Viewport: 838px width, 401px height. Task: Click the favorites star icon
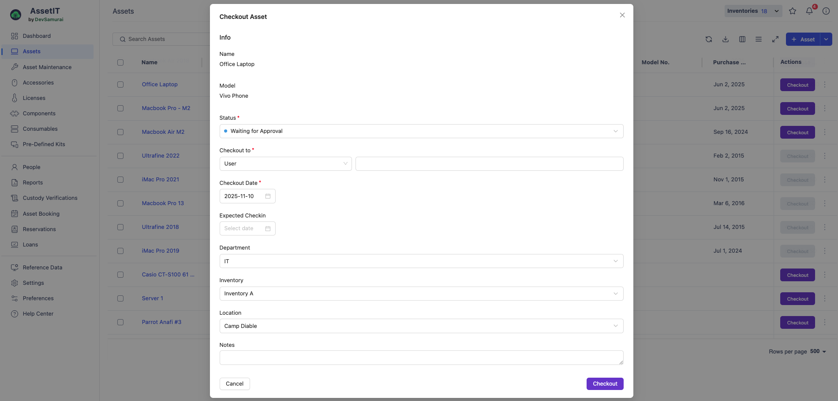pos(793,11)
